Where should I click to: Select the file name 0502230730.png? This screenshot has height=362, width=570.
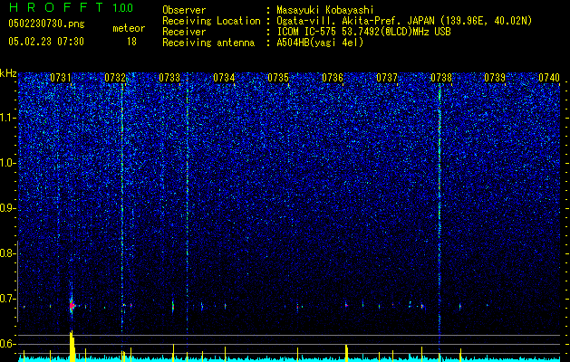point(46,24)
